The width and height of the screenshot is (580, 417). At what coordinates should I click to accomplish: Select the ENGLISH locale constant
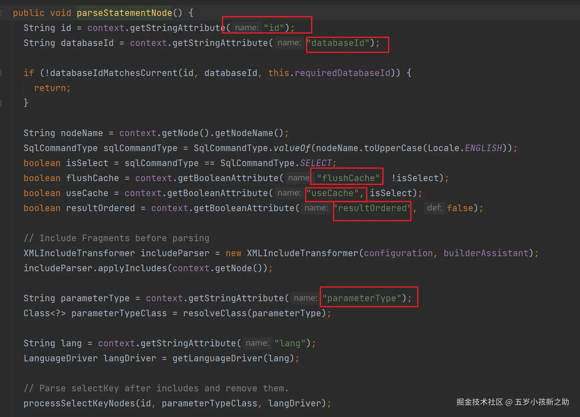point(483,148)
